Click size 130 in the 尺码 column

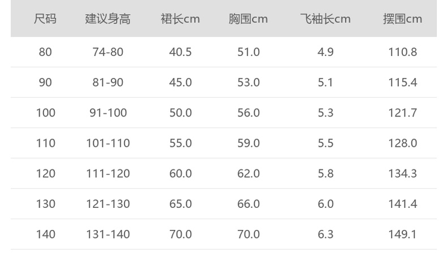pyautogui.click(x=45, y=204)
